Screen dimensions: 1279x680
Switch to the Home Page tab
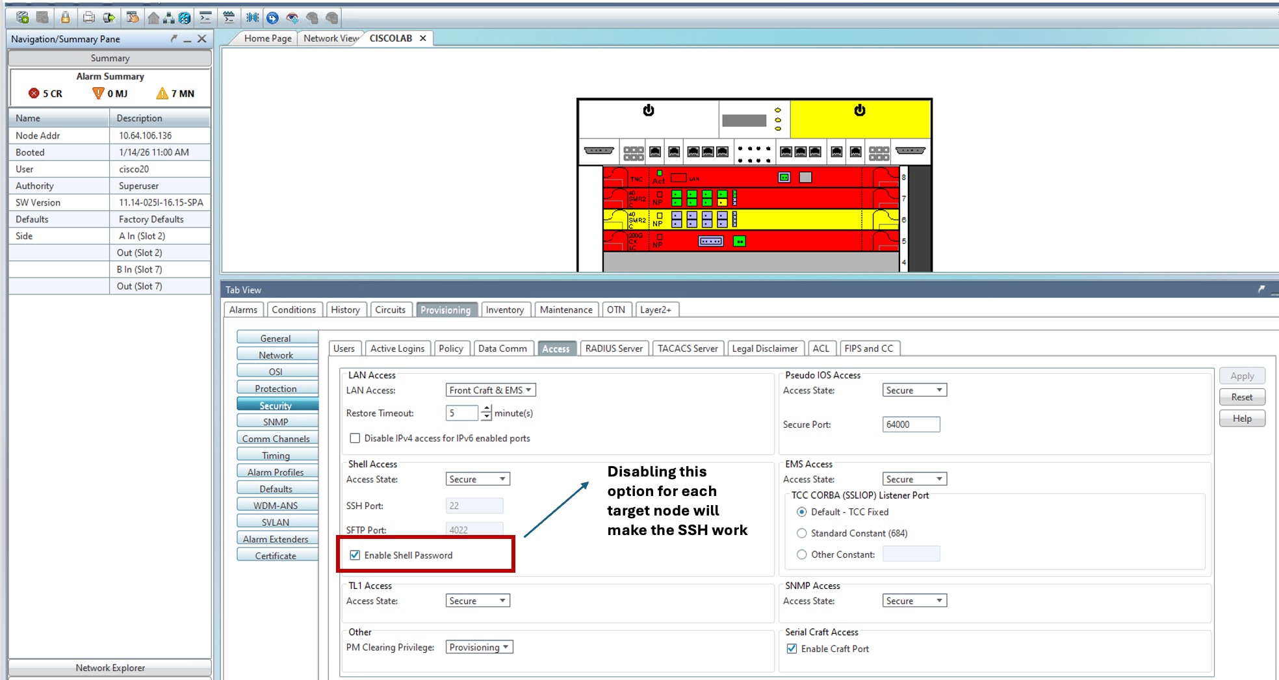(x=268, y=38)
